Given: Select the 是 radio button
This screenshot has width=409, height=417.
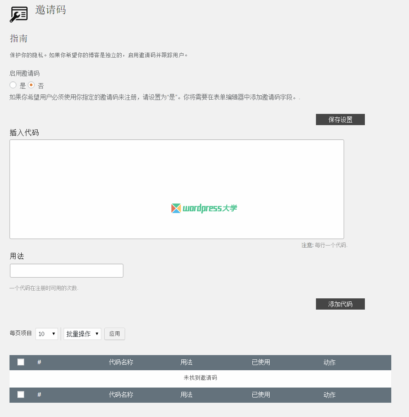Looking at the screenshot, I should [13, 85].
